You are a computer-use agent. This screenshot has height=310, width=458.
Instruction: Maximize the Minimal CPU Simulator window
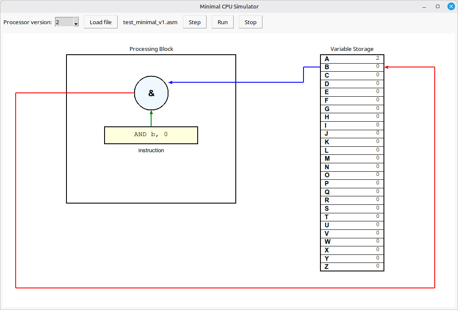[x=438, y=6]
